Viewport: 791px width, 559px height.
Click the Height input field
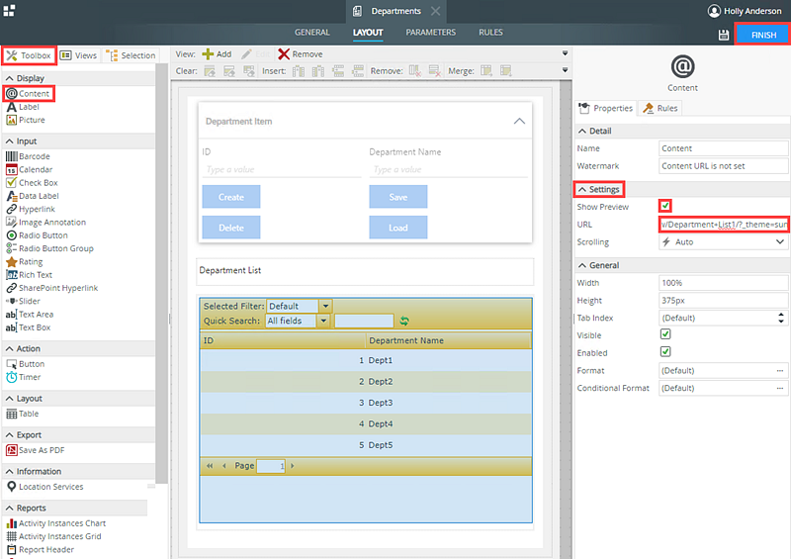point(723,300)
